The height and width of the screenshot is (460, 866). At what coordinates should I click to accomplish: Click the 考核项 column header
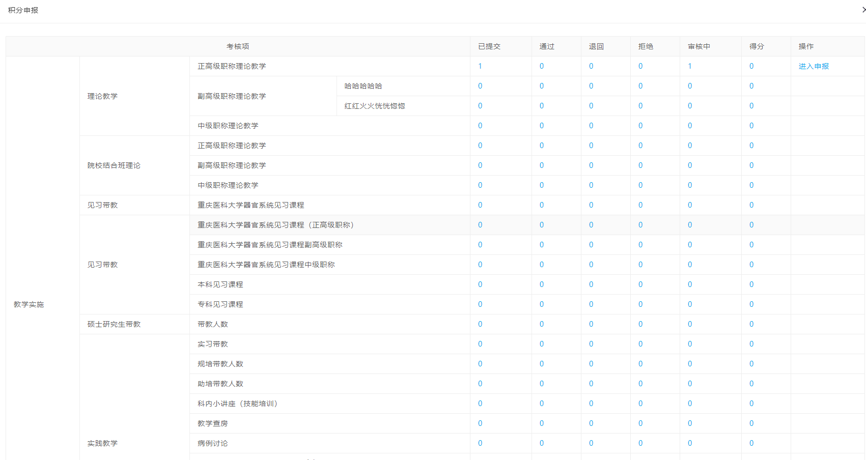(x=238, y=46)
